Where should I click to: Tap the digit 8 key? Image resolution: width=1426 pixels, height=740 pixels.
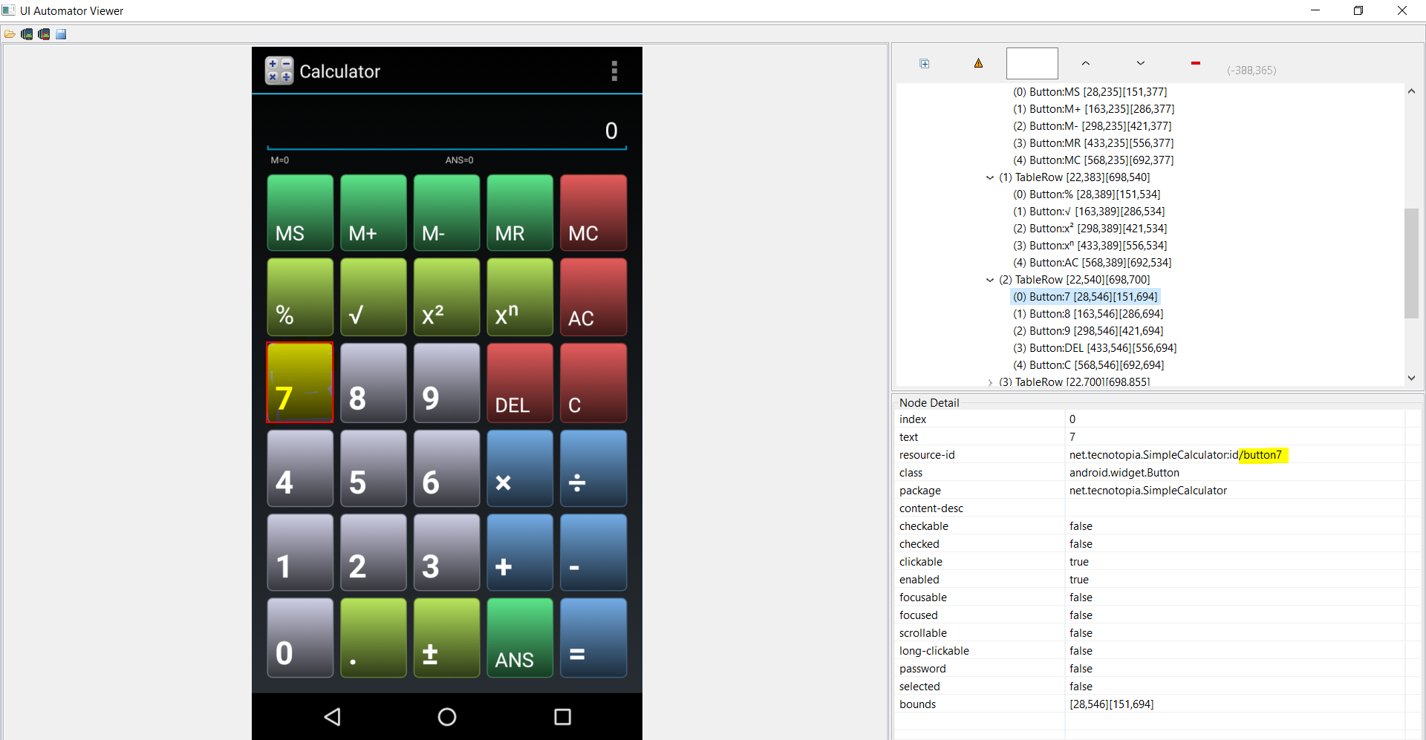374,382
